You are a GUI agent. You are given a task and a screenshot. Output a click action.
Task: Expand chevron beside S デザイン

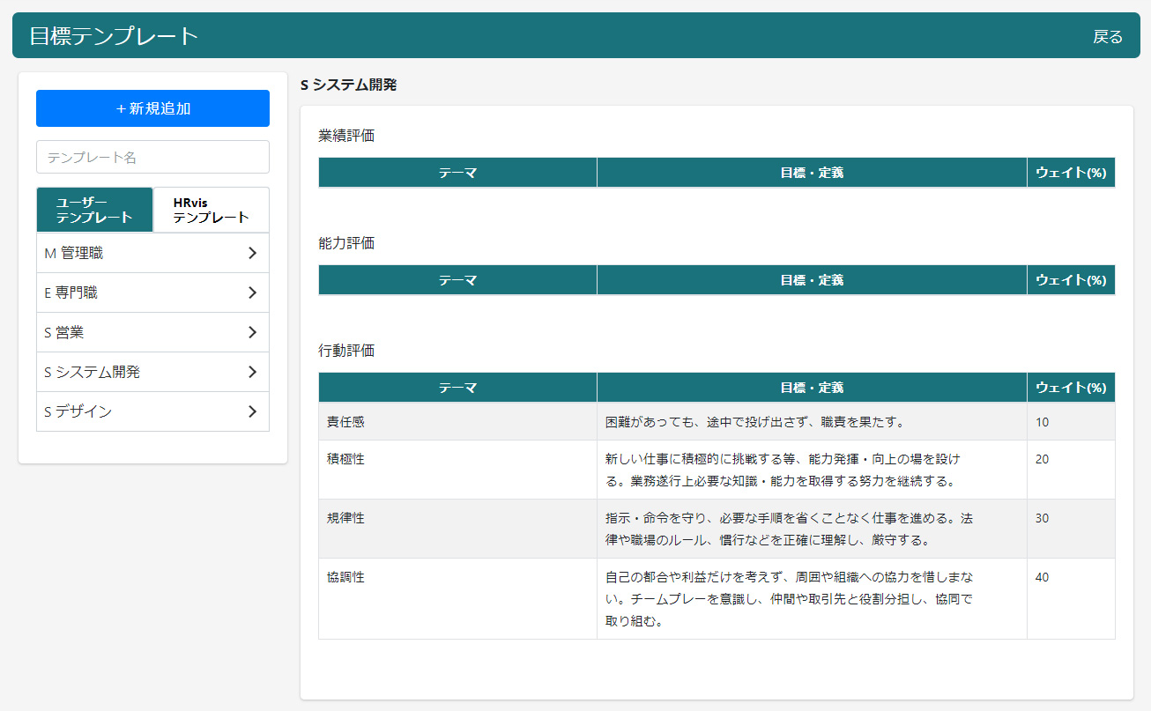[252, 411]
